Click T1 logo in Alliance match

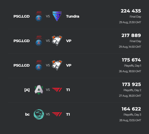(x=57, y=90)
